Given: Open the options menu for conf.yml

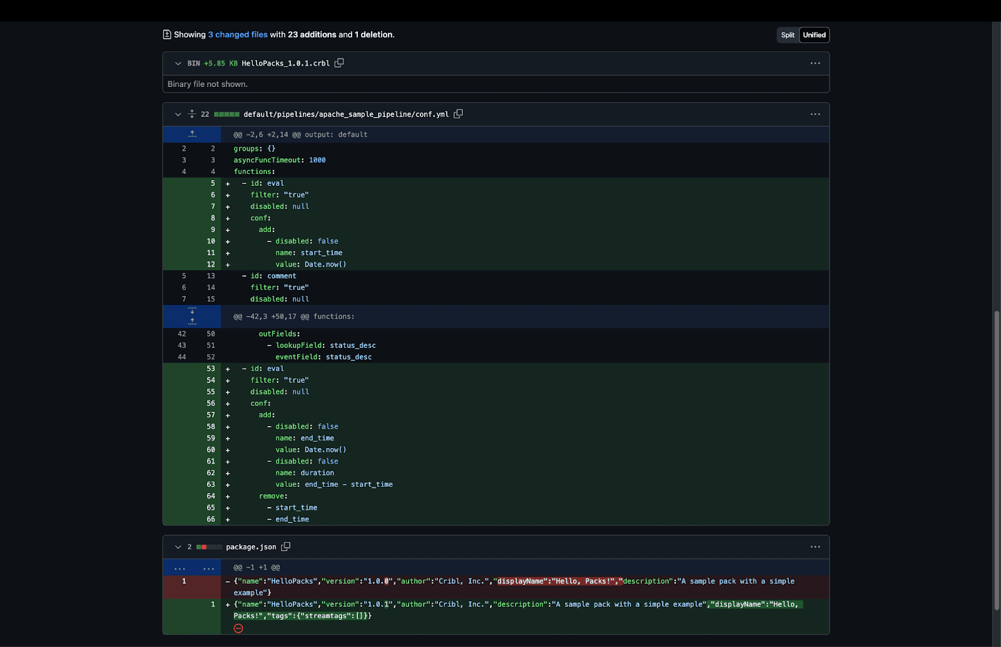Looking at the screenshot, I should point(815,114).
